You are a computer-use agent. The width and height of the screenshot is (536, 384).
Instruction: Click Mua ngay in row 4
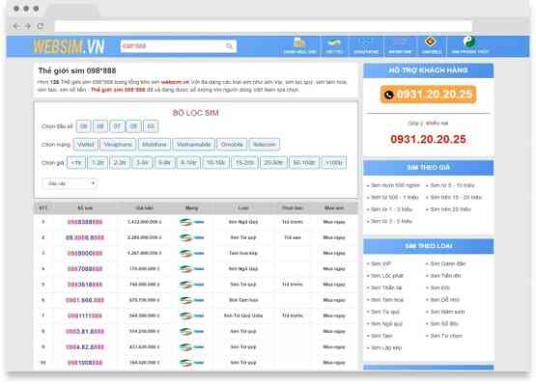[334, 269]
